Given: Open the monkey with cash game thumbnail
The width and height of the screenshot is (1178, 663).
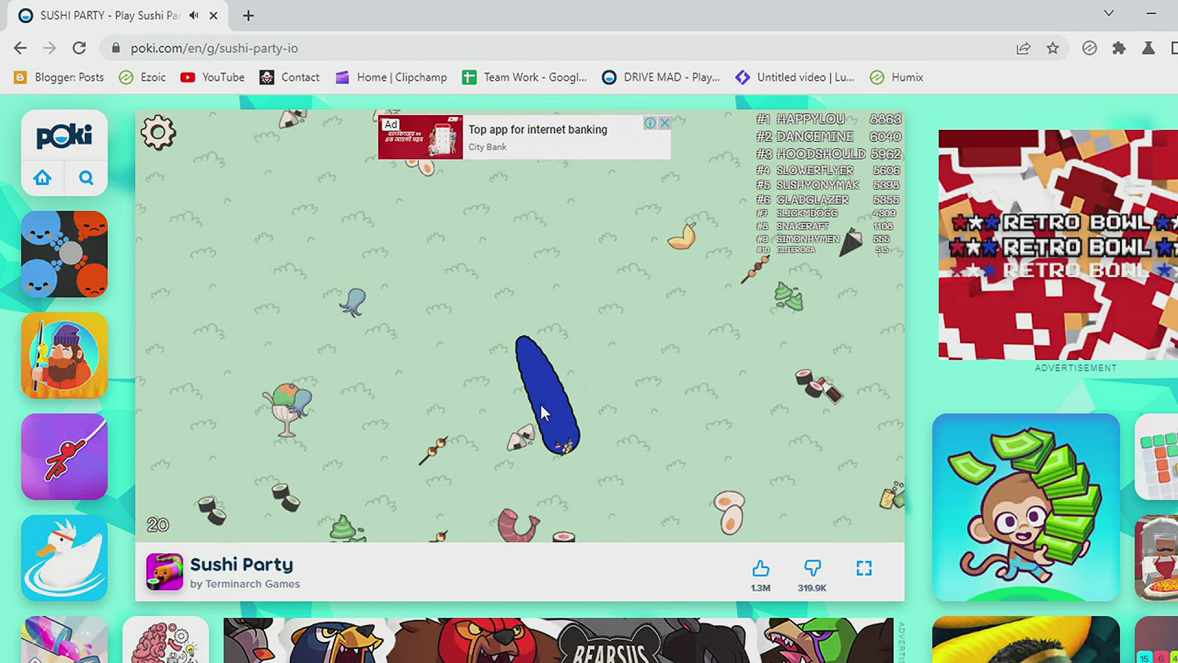Looking at the screenshot, I should tap(1026, 507).
